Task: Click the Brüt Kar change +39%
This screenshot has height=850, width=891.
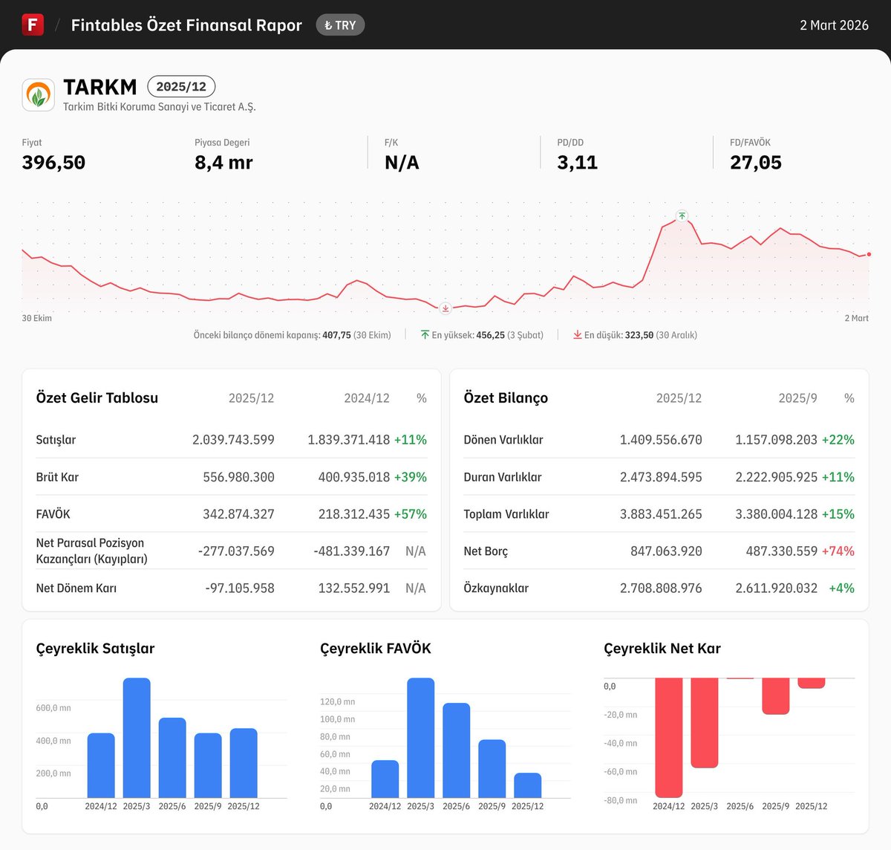Action: tap(411, 477)
